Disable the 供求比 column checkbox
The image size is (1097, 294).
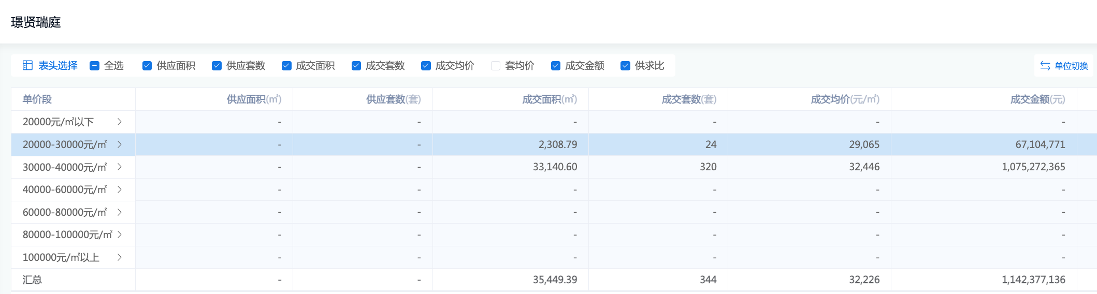tap(625, 66)
